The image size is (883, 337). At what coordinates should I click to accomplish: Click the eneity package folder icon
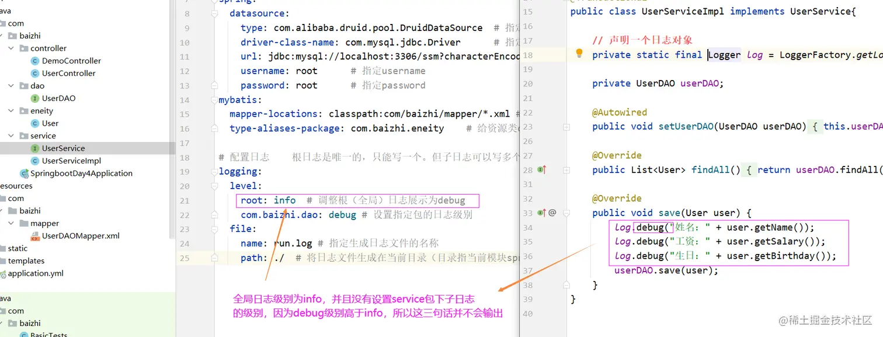click(x=24, y=111)
